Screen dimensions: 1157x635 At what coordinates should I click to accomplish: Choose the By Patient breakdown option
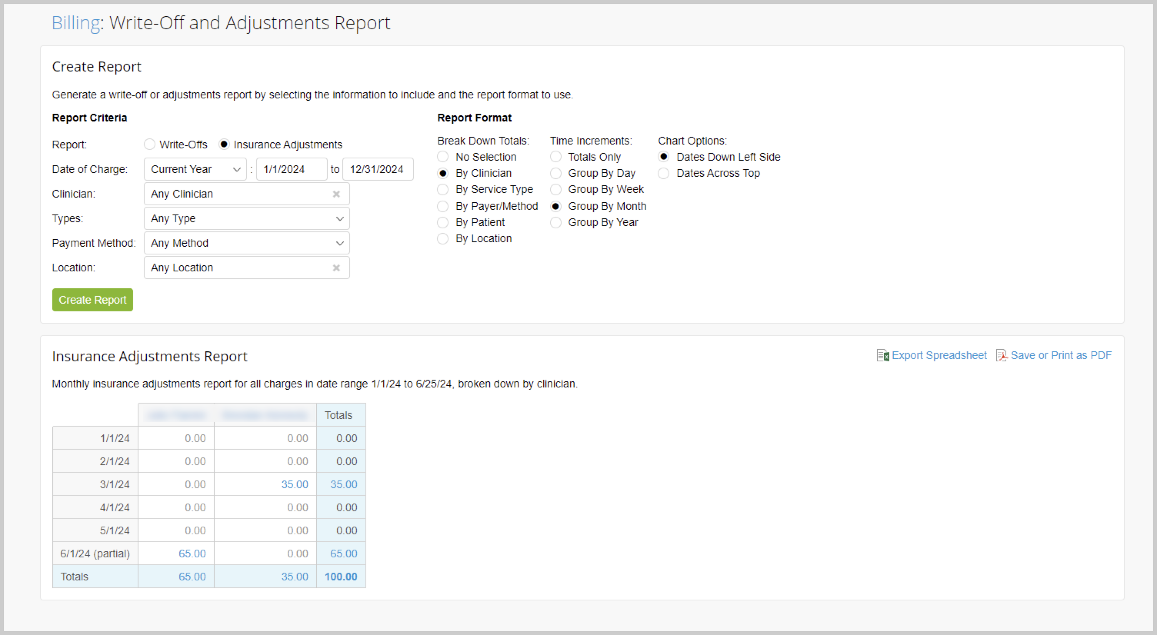[443, 222]
